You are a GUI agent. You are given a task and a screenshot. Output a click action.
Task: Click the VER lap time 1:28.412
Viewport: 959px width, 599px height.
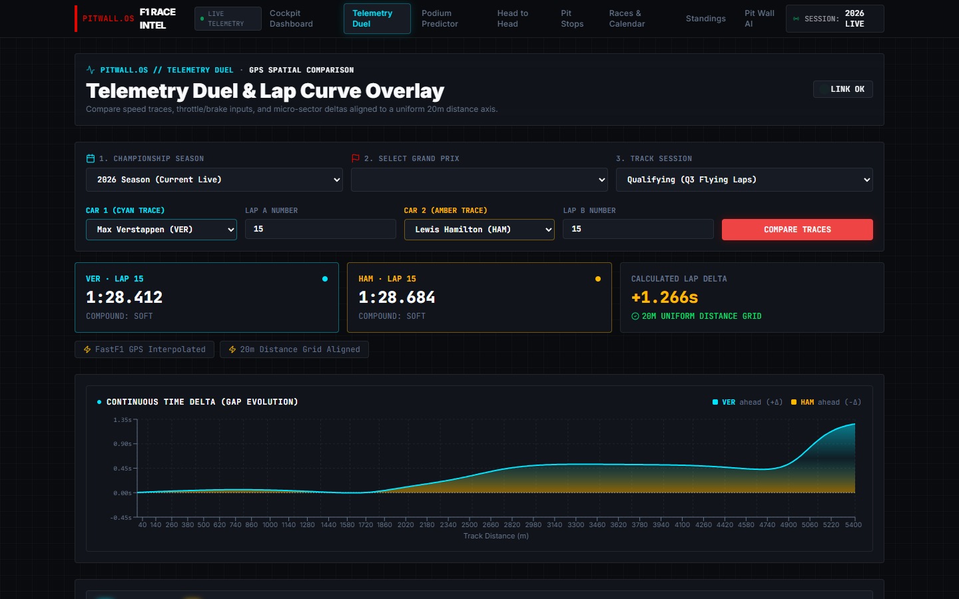click(125, 298)
